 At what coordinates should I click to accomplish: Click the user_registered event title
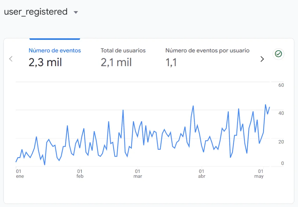pos(36,12)
